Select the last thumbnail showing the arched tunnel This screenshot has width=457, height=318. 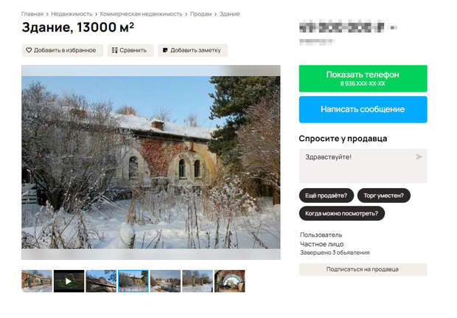pos(230,281)
